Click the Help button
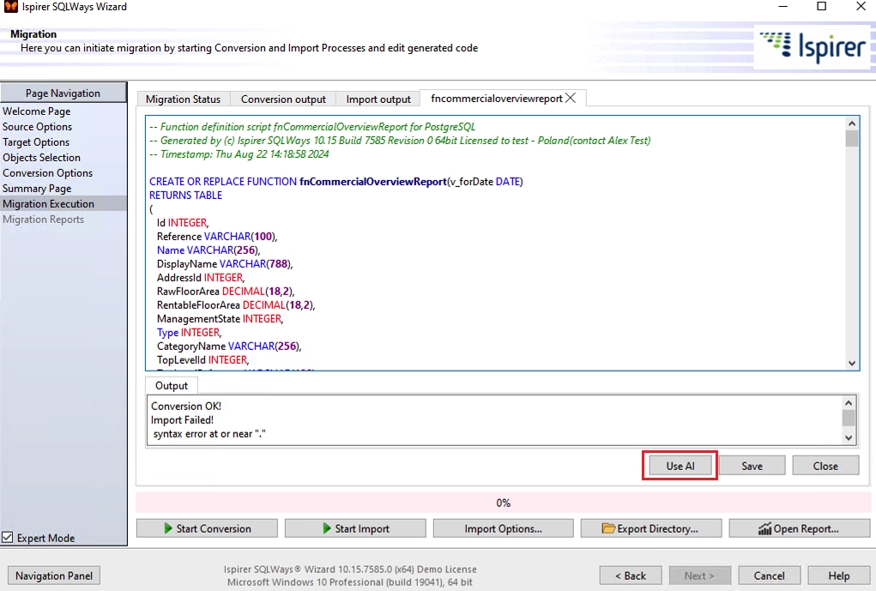The width and height of the screenshot is (876, 591). 838,576
